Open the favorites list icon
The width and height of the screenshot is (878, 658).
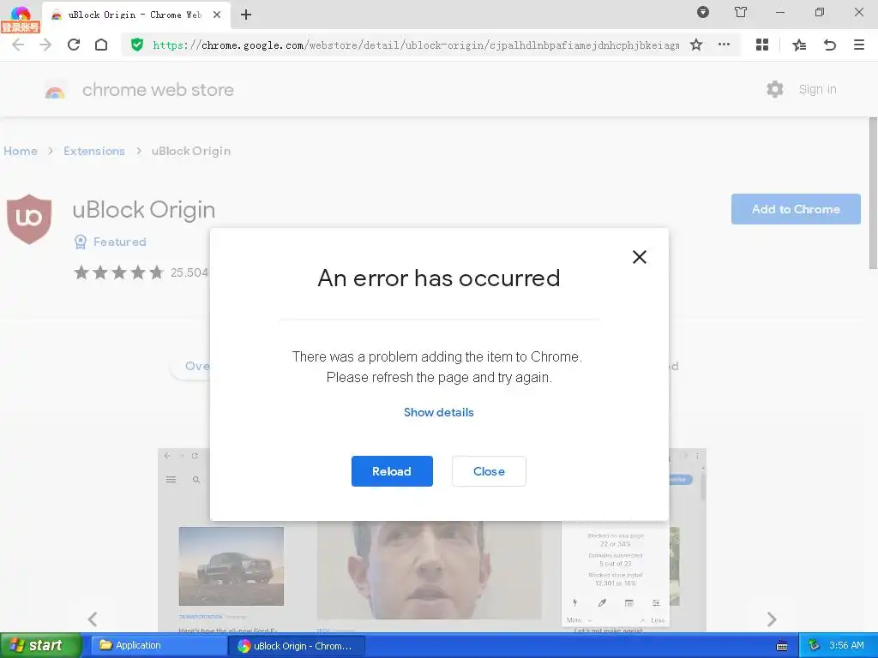799,45
